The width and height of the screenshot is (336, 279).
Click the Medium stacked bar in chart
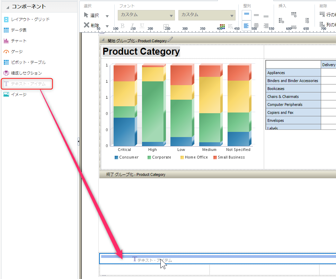point(211,105)
